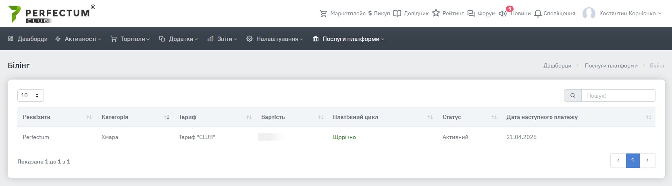The height and width of the screenshot is (186, 672).
Task: Click the Рейтинг star icon
Action: coord(436,13)
